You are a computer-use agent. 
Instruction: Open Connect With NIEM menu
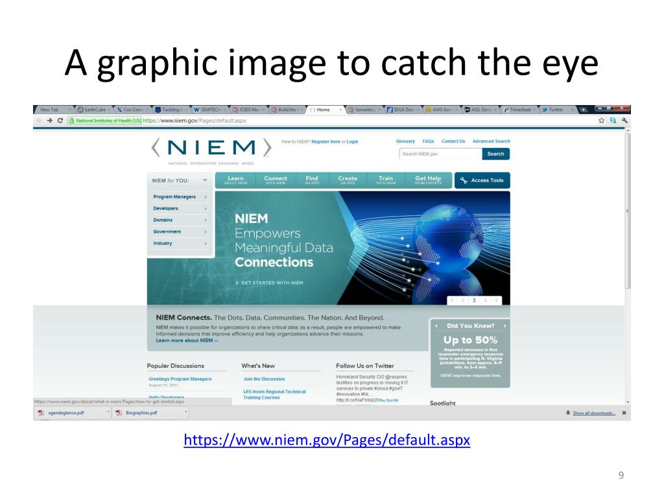tap(275, 180)
